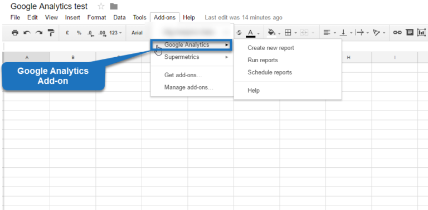Format as percent icon
Viewport: 428px width, 210px height.
(x=79, y=33)
